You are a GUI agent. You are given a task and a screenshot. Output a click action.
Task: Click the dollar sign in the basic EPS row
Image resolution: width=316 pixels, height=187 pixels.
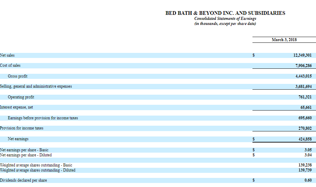[253, 150]
